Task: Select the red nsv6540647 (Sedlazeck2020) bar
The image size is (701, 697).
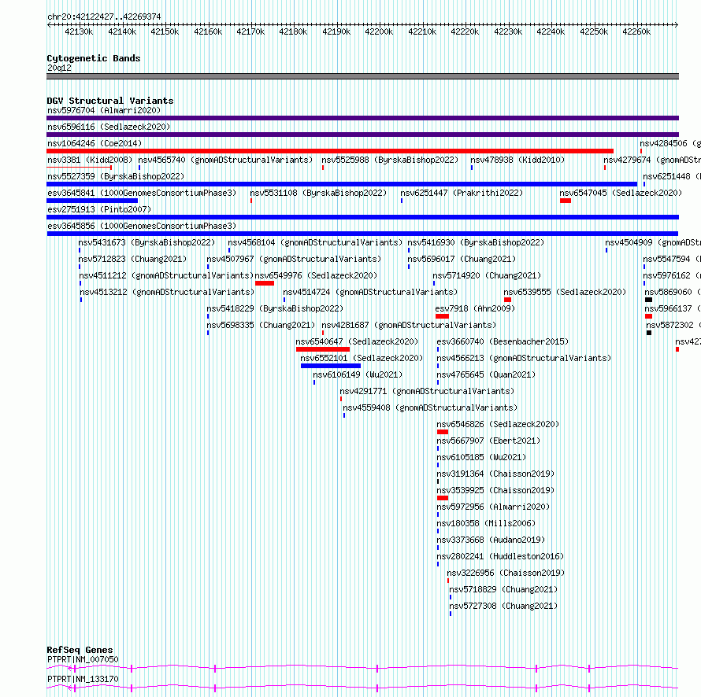Action: coord(323,349)
